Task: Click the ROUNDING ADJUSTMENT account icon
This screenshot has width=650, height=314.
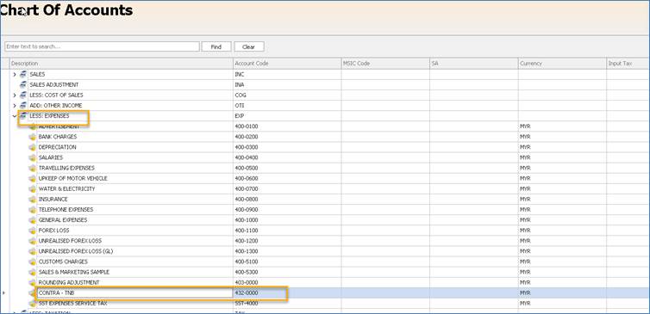Action: point(33,282)
